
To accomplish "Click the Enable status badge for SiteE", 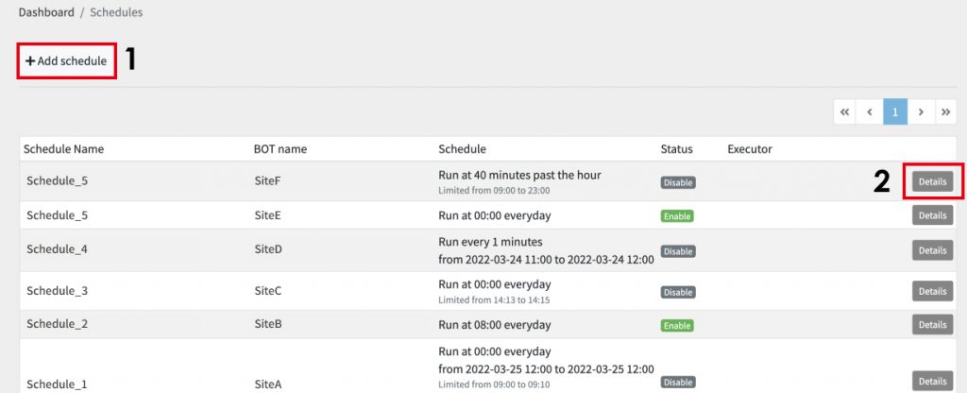I will pyautogui.click(x=677, y=216).
